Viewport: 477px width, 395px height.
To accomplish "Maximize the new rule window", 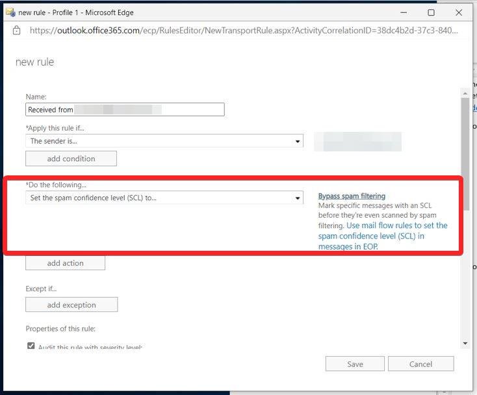I will tap(431, 12).
